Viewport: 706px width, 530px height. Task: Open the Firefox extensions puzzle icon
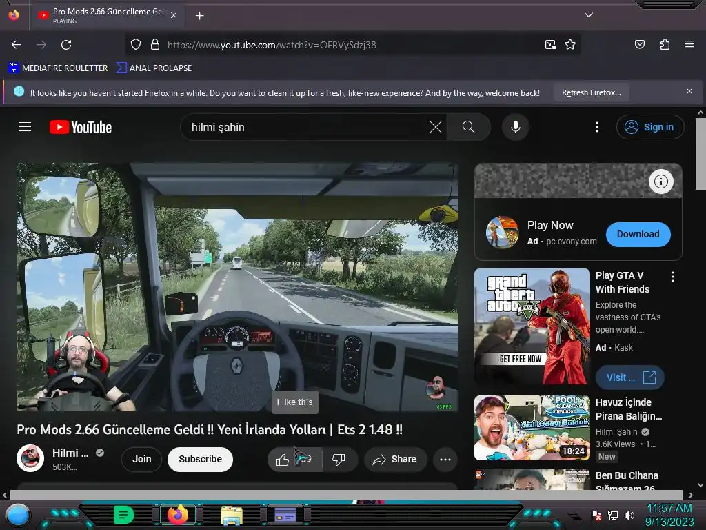pos(665,44)
